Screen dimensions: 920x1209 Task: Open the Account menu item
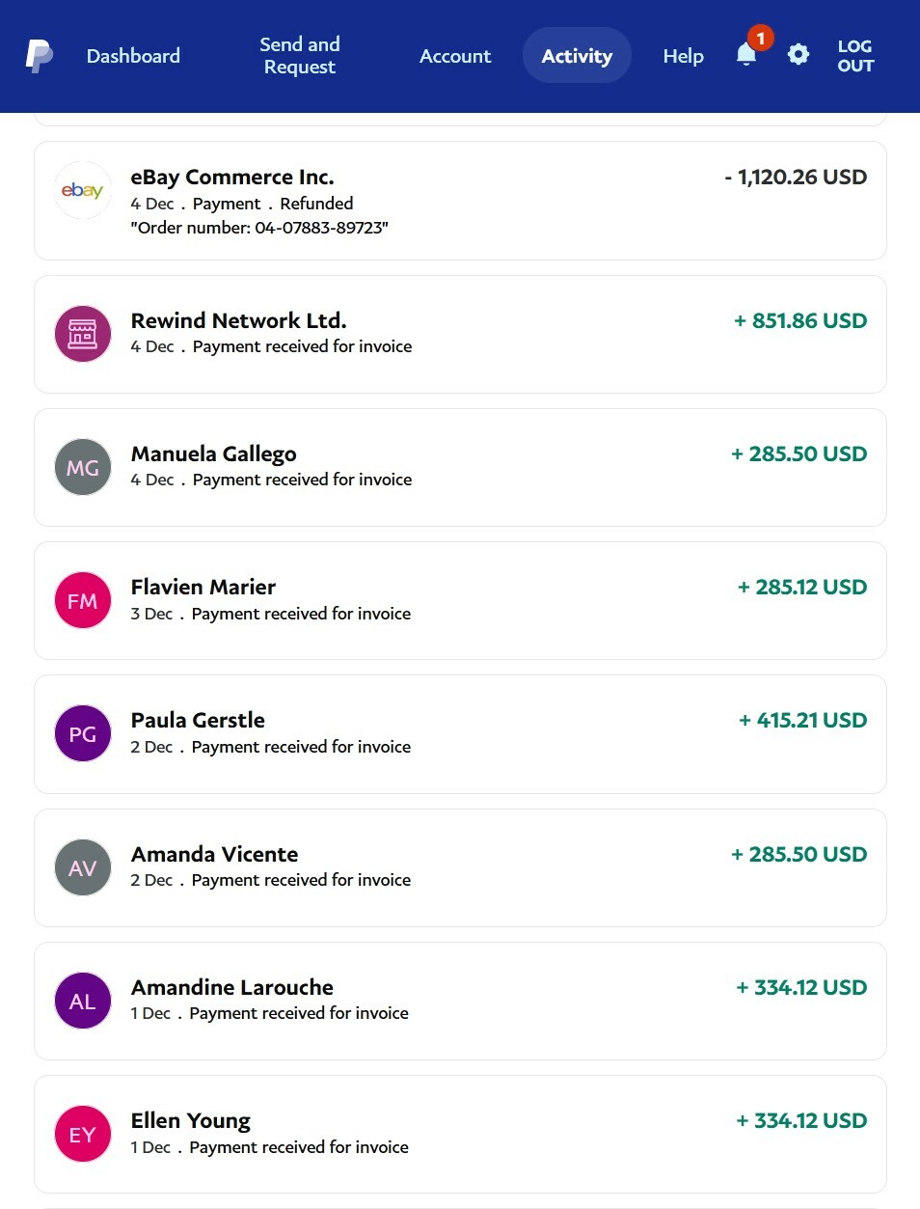pos(455,56)
